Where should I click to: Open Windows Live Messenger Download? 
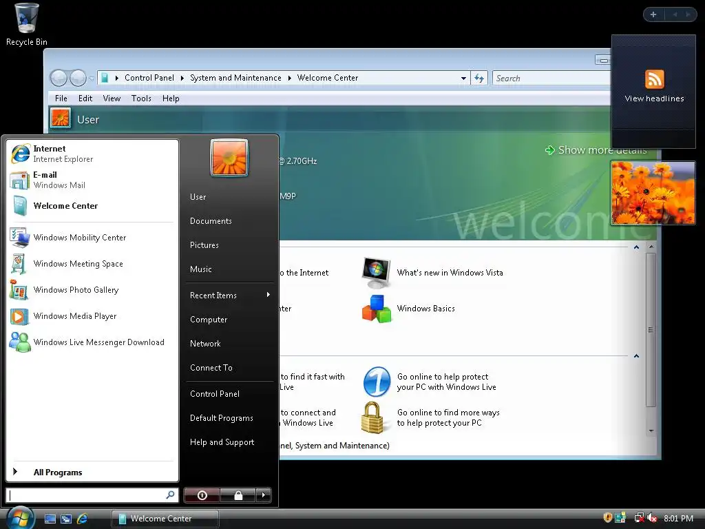tap(92, 342)
